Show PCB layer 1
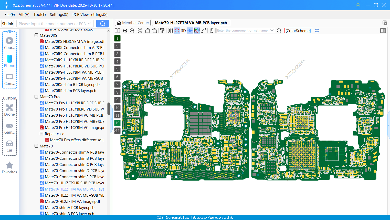Image resolution: width=390 pixels, height=220 pixels. [117, 38]
